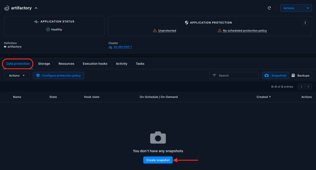Switch to the Storage tab
Image resolution: width=316 pixels, height=170 pixels.
click(x=44, y=64)
